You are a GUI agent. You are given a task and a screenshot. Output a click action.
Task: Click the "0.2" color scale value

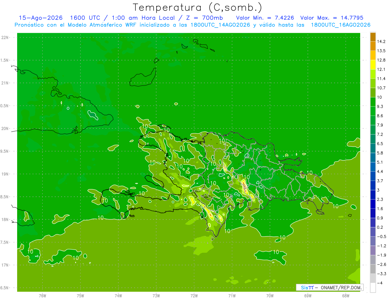[x=380, y=227]
